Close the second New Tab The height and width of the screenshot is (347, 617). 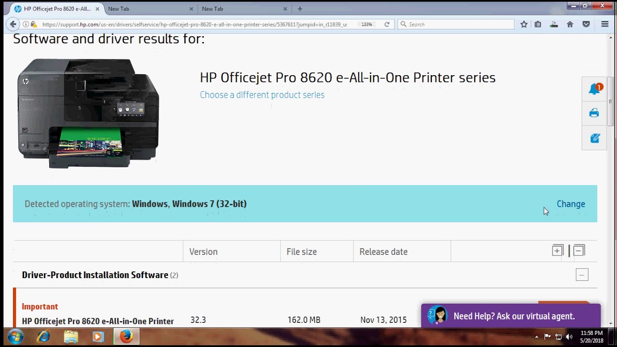(x=191, y=9)
